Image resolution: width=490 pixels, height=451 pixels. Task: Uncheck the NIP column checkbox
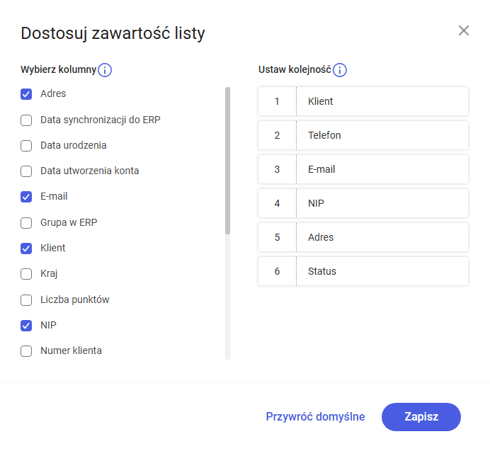pyautogui.click(x=26, y=326)
